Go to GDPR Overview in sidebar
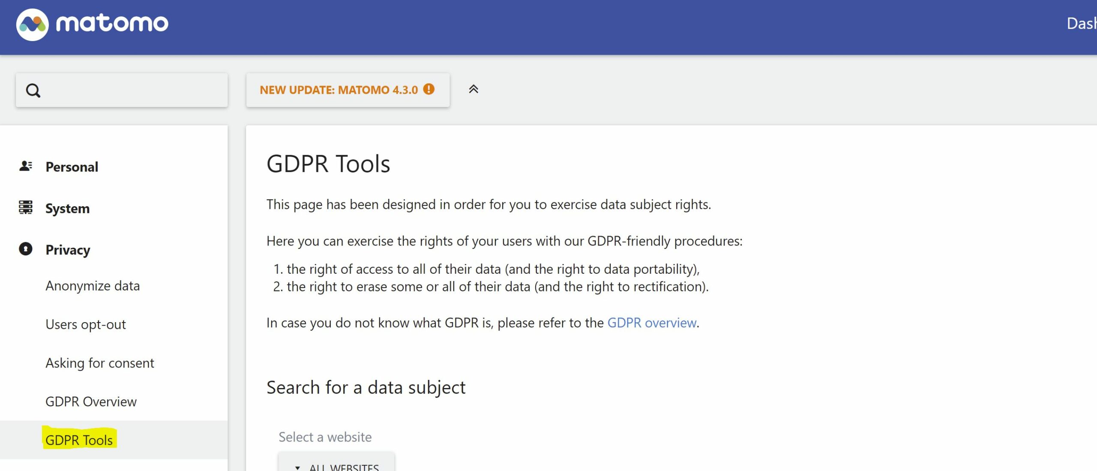The width and height of the screenshot is (1097, 471). 91,402
